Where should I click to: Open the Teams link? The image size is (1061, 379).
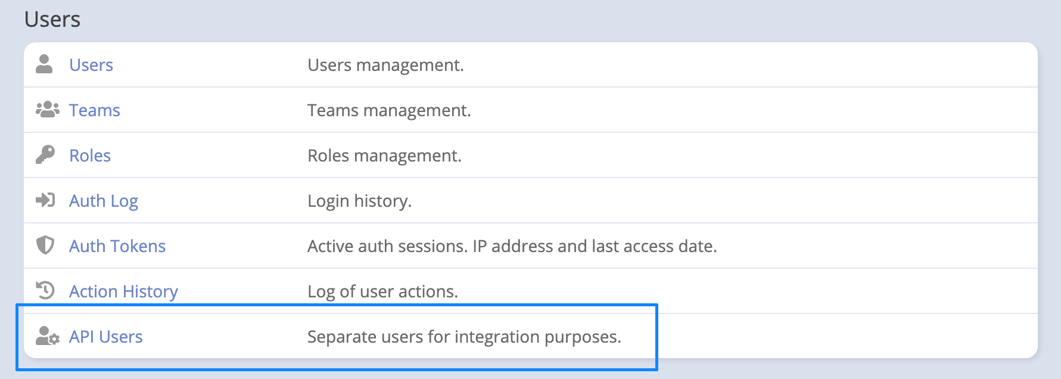pyautogui.click(x=95, y=110)
